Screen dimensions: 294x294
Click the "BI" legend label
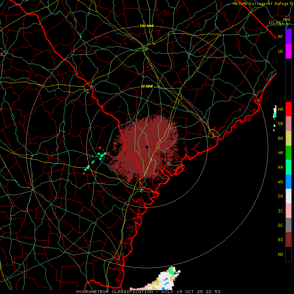click(280, 240)
